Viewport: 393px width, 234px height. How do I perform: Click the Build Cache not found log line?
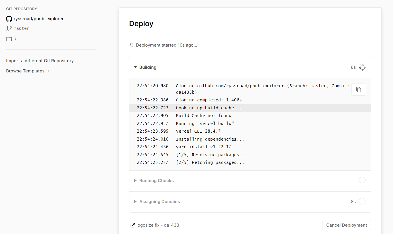tap(250, 116)
